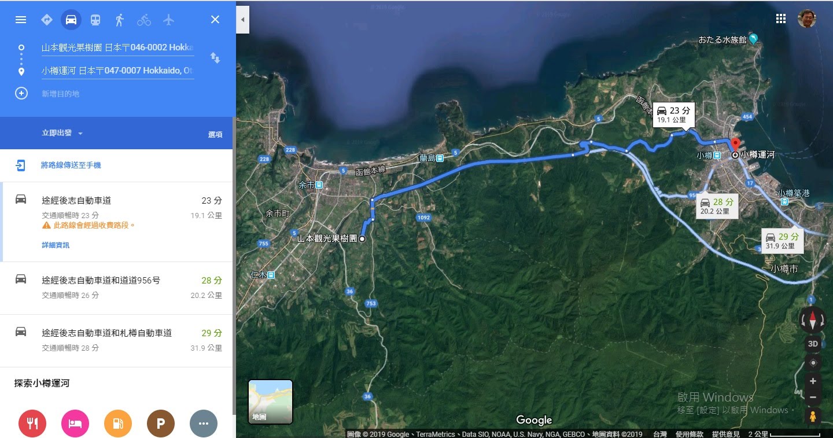
Task: Select the flight travel mode icon
Action: click(x=168, y=20)
